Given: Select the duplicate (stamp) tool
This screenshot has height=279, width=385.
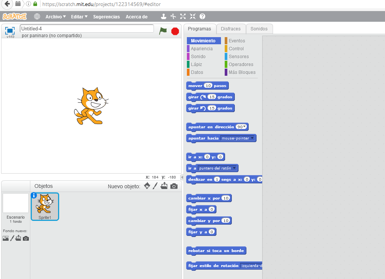Looking at the screenshot, I should tap(163, 16).
